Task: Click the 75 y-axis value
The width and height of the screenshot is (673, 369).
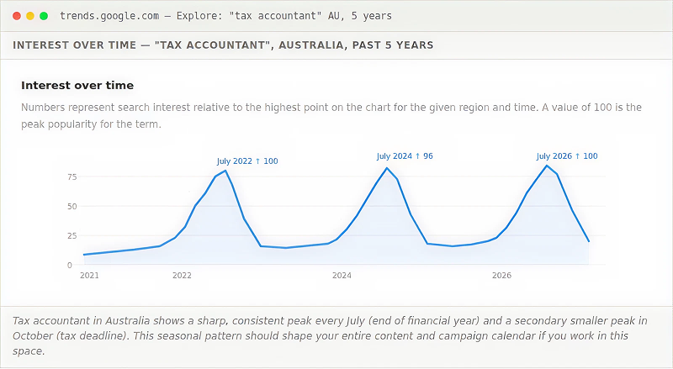Action: click(72, 177)
